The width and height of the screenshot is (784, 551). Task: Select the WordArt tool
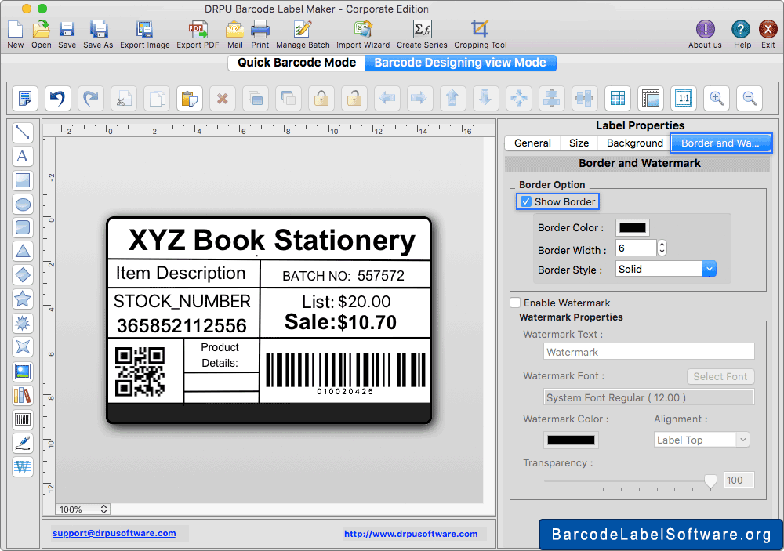coord(23,466)
